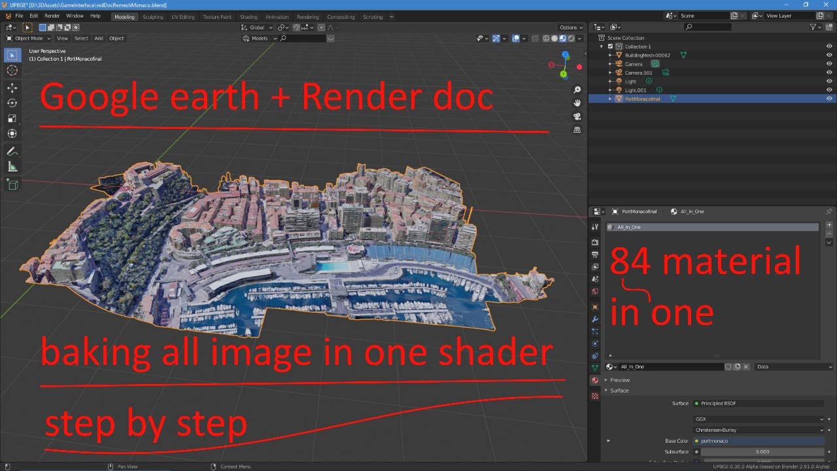
Task: Expand the BuildingMesh-00062 tree item
Action: coord(611,56)
